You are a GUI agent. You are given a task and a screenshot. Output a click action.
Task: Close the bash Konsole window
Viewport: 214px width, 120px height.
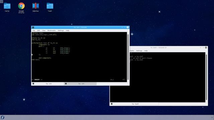pos(206,47)
